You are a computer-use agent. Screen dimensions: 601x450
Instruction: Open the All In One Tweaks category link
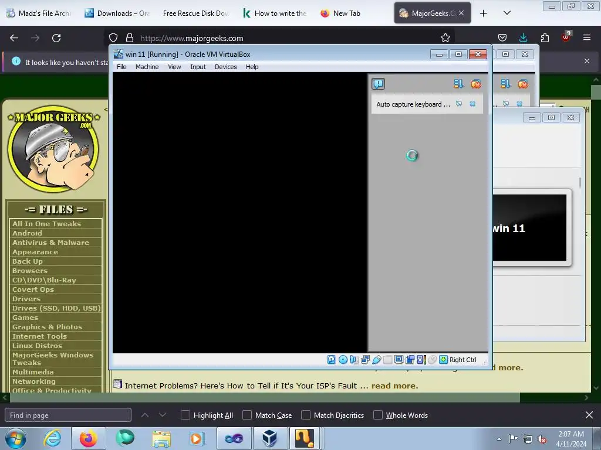pos(46,224)
